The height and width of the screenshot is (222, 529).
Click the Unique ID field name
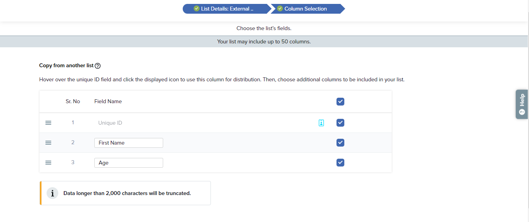click(x=110, y=123)
